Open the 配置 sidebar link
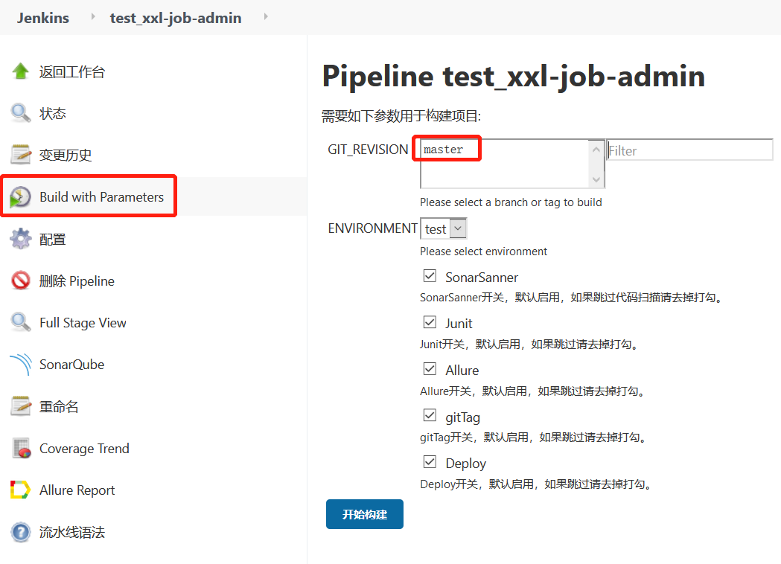The width and height of the screenshot is (781, 564). click(x=53, y=240)
